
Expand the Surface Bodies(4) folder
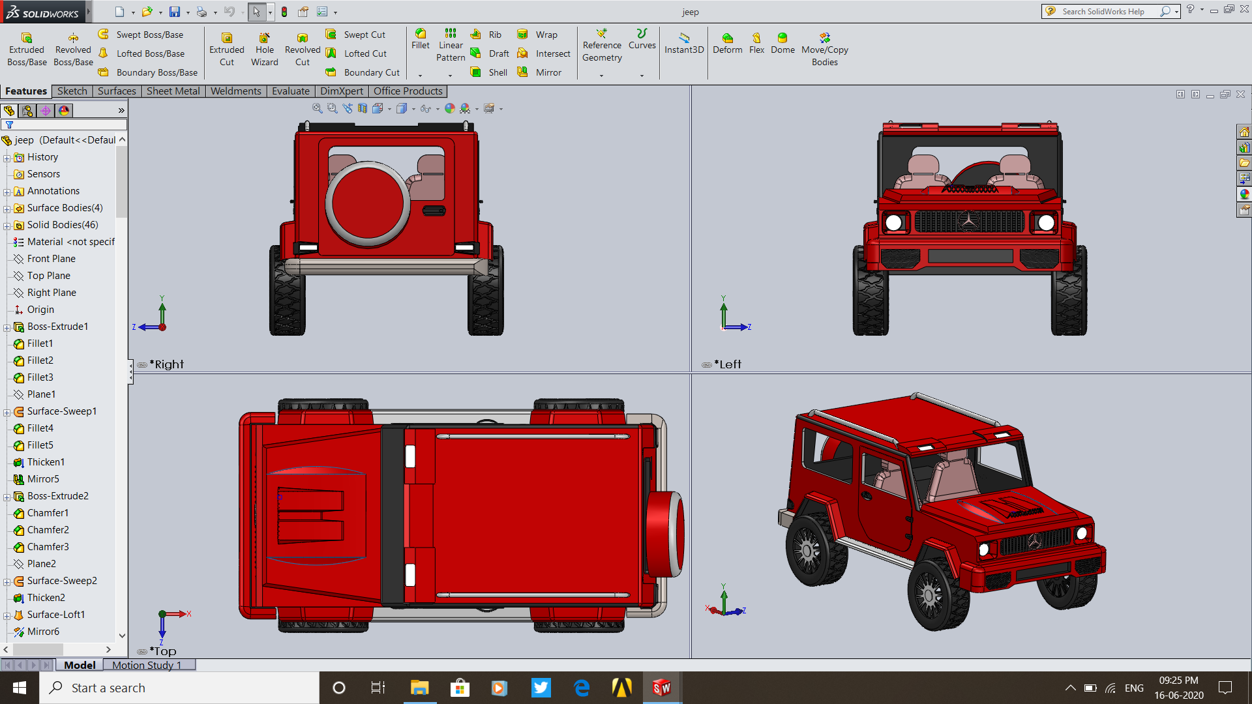pyautogui.click(x=7, y=209)
